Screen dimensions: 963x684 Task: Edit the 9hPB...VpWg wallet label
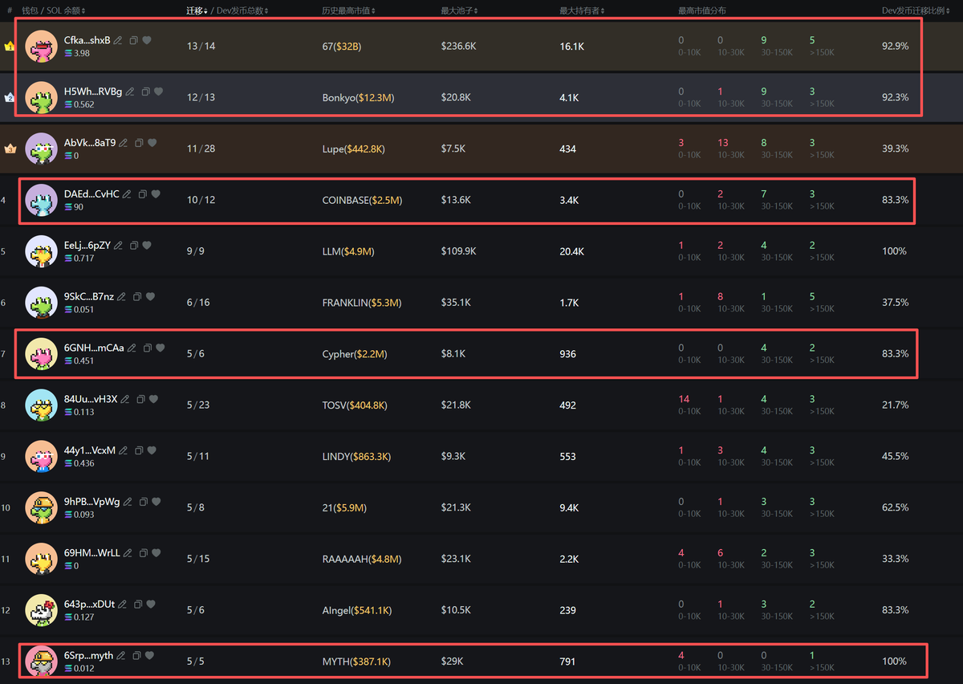point(128,502)
